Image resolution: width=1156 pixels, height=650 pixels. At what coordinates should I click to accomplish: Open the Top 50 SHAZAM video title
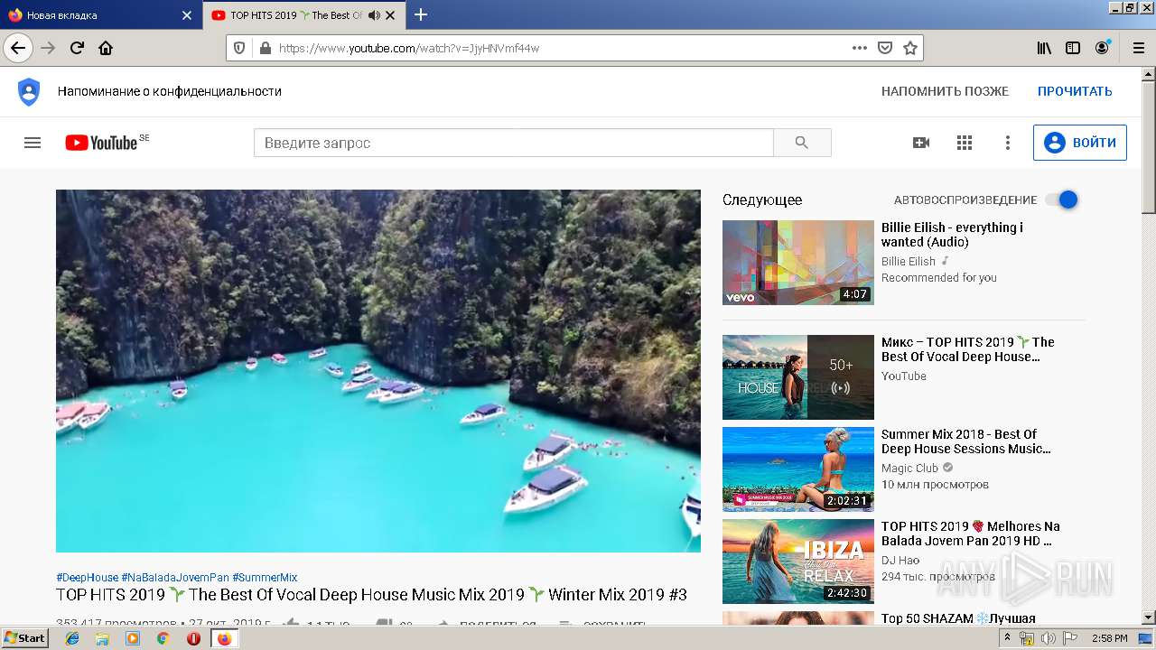(958, 618)
